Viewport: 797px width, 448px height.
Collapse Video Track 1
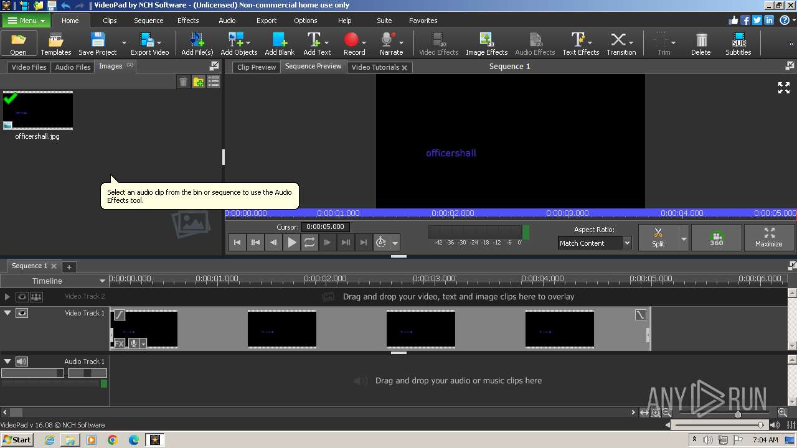click(x=7, y=313)
